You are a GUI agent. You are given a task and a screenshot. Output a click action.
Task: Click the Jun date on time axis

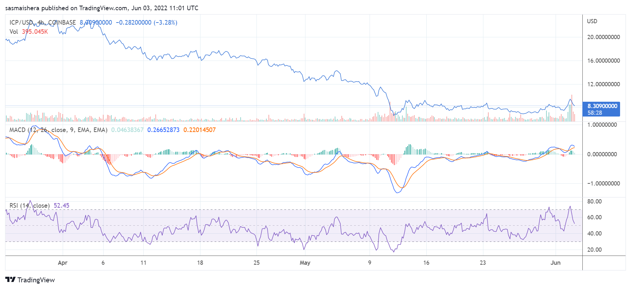[x=556, y=263]
